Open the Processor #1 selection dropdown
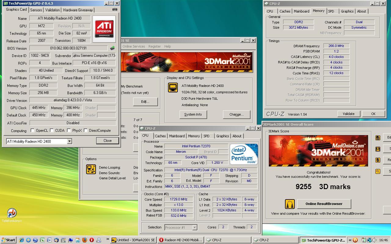This screenshot has width=391, height=244. [195, 227]
